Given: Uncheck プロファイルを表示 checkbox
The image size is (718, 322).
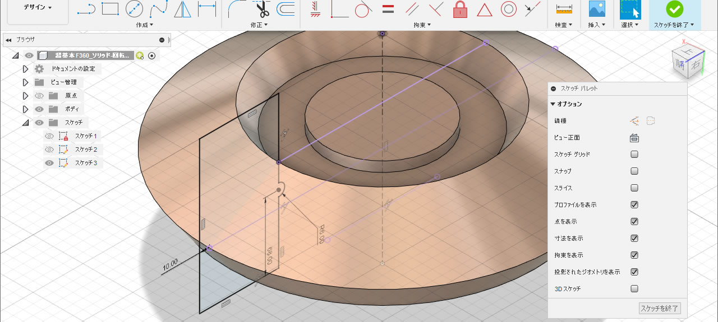Looking at the screenshot, I should pos(634,204).
